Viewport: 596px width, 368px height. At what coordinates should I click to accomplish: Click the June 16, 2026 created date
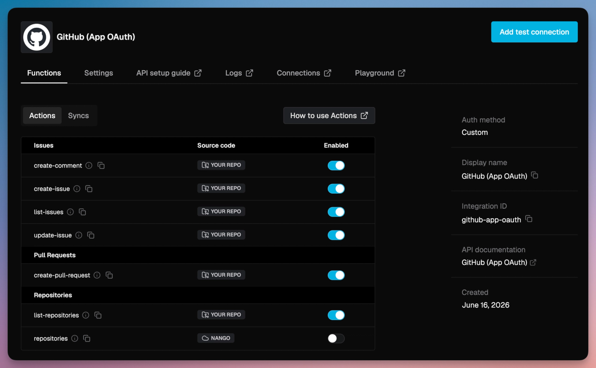point(485,305)
